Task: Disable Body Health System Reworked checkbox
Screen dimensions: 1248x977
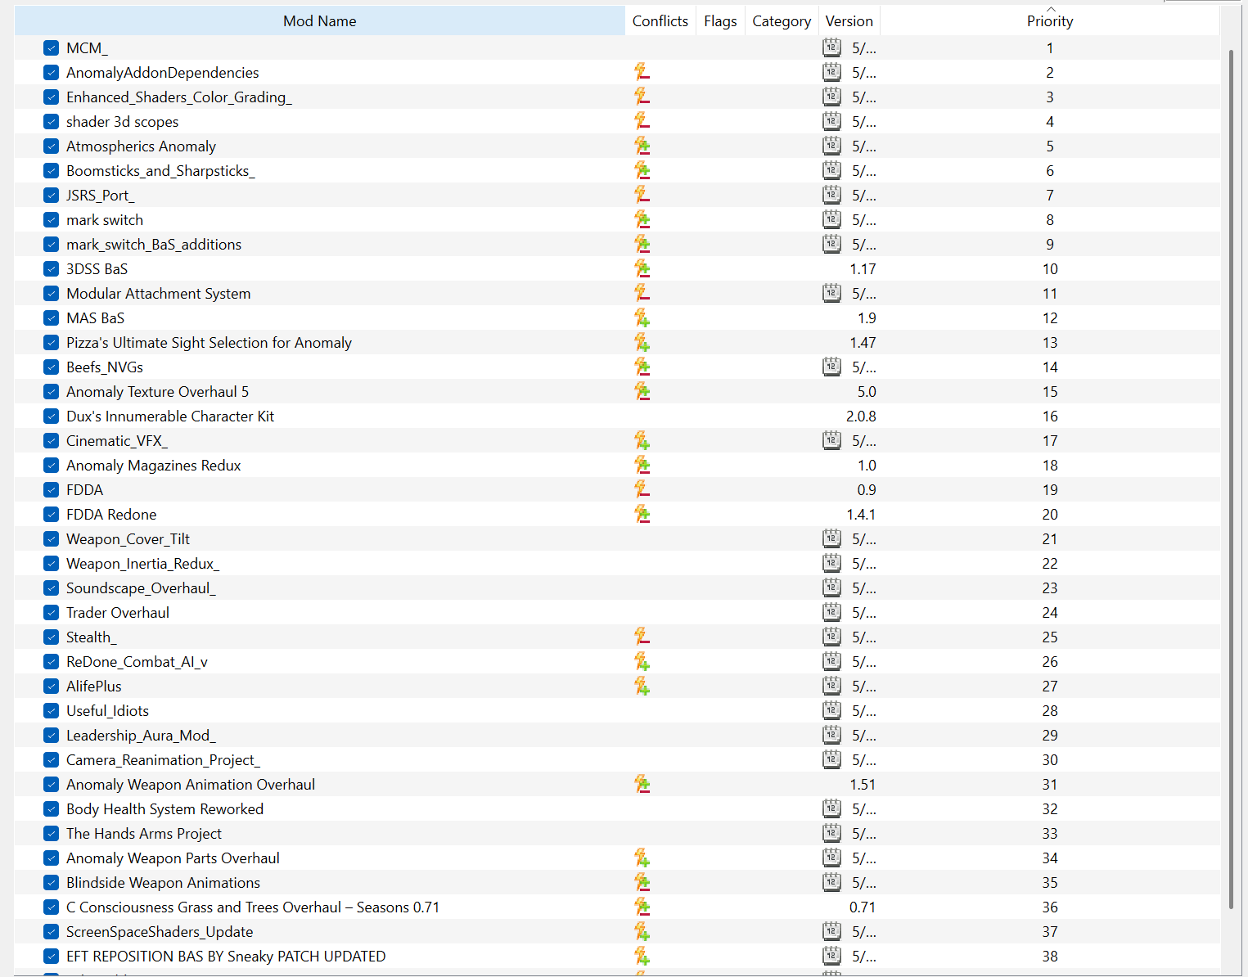Action: [x=51, y=808]
